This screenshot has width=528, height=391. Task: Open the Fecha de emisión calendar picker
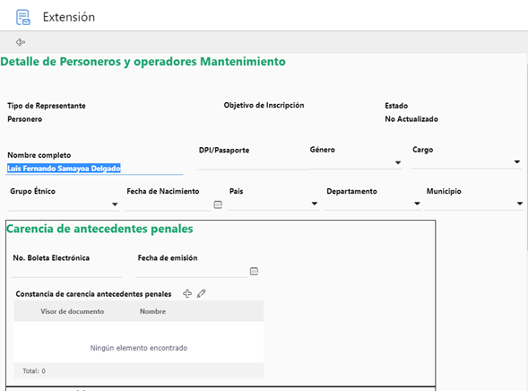coord(255,271)
